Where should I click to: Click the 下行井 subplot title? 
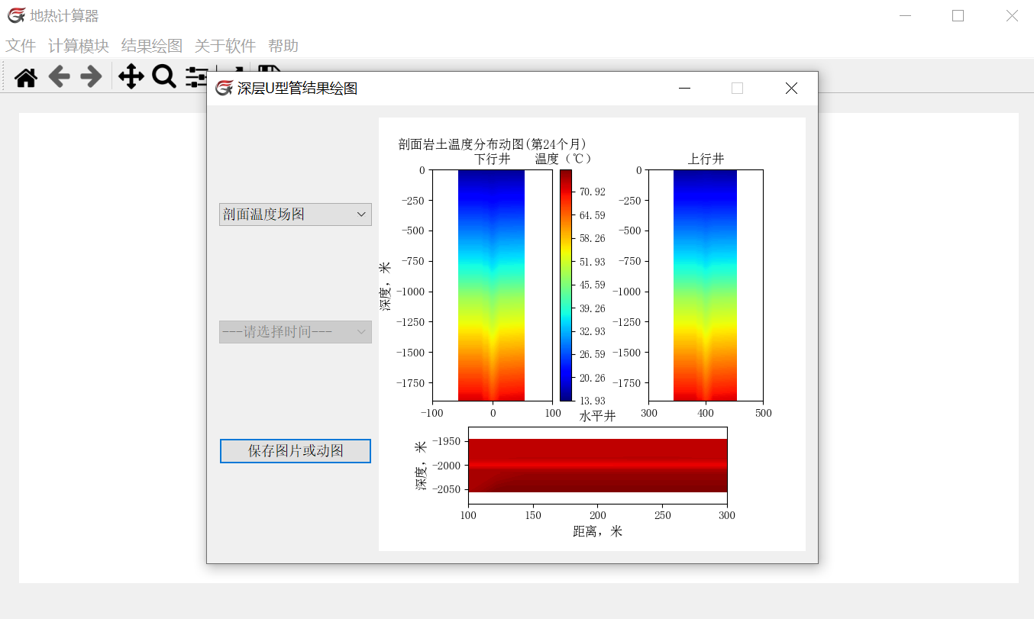[493, 159]
